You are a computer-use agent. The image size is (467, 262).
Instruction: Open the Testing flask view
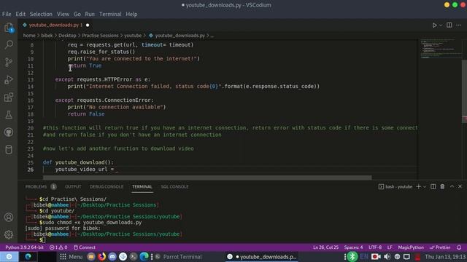pyautogui.click(x=9, y=115)
